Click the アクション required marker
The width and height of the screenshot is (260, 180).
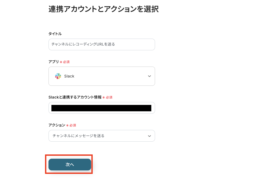point(72,125)
